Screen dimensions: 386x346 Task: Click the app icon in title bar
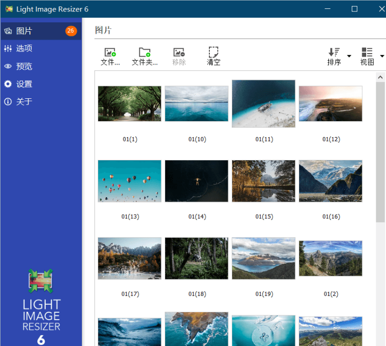[x=9, y=9]
